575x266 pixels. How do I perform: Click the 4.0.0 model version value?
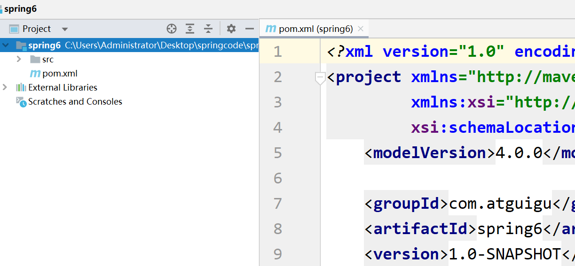click(x=519, y=153)
